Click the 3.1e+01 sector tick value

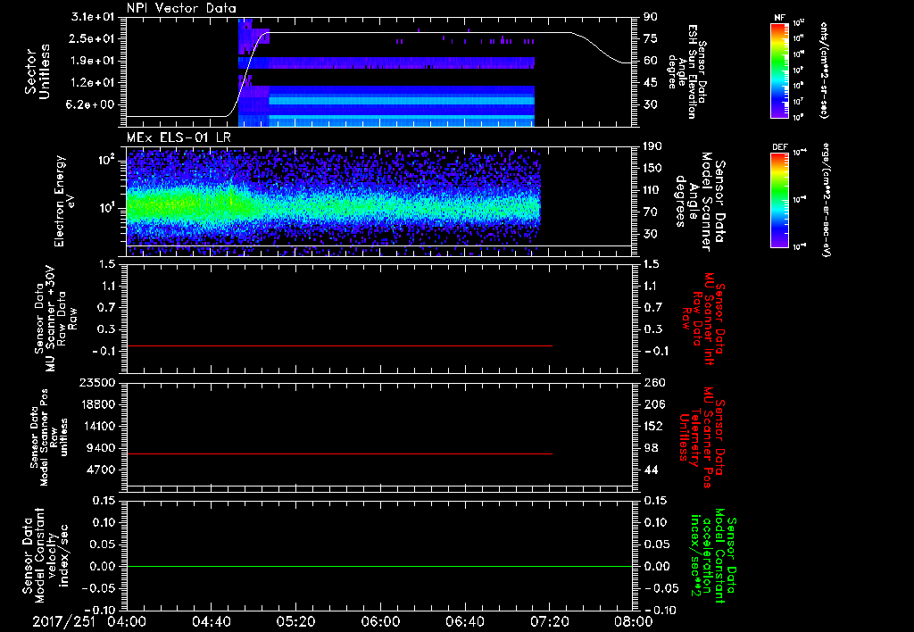tap(93, 17)
